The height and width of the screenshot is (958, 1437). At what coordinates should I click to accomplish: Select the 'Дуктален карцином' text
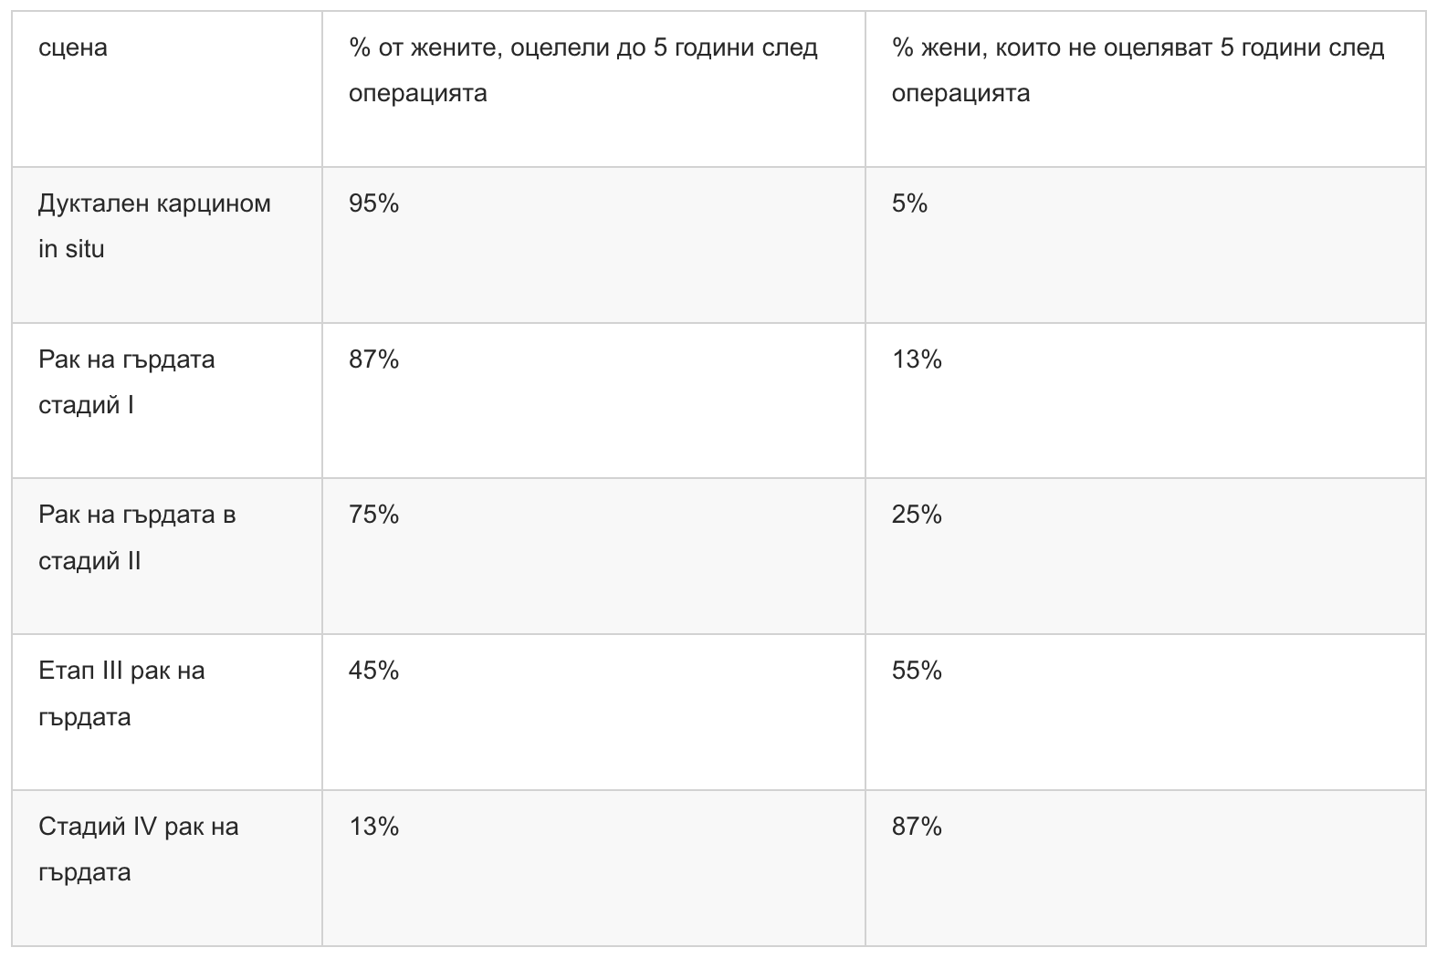(154, 203)
